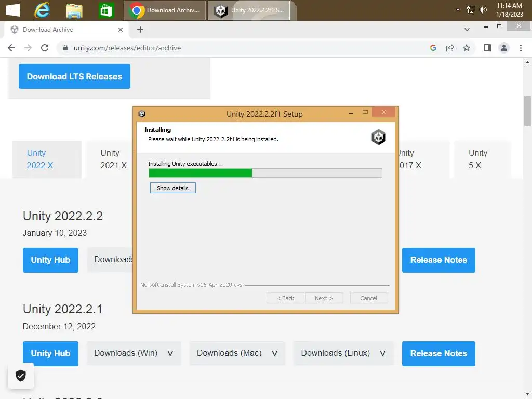
Task: Click the Unity cube logo in the installer header
Action: tap(379, 137)
